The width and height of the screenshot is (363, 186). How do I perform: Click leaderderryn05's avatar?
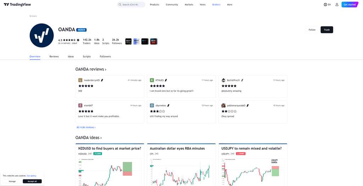(x=80, y=80)
